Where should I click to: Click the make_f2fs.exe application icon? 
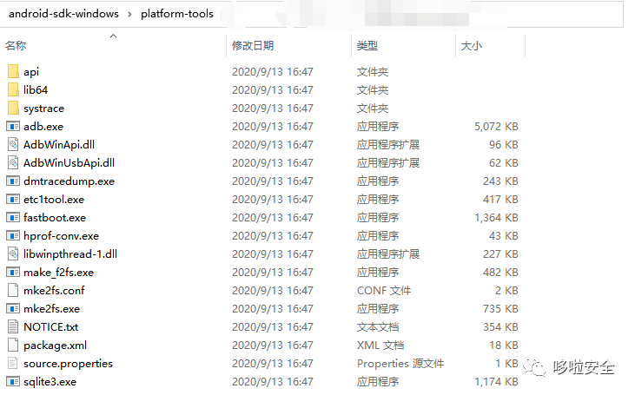pos(13,273)
